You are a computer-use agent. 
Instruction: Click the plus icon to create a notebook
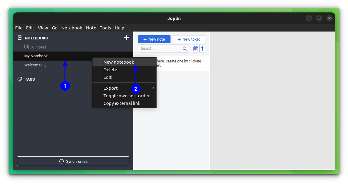click(126, 38)
